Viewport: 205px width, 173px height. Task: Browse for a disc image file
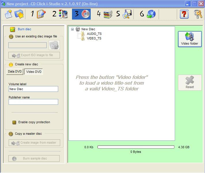(x=54, y=45)
